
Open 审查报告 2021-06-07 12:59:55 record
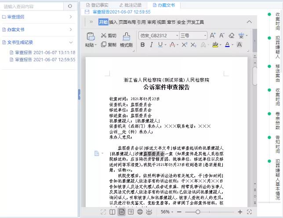pos(43,60)
